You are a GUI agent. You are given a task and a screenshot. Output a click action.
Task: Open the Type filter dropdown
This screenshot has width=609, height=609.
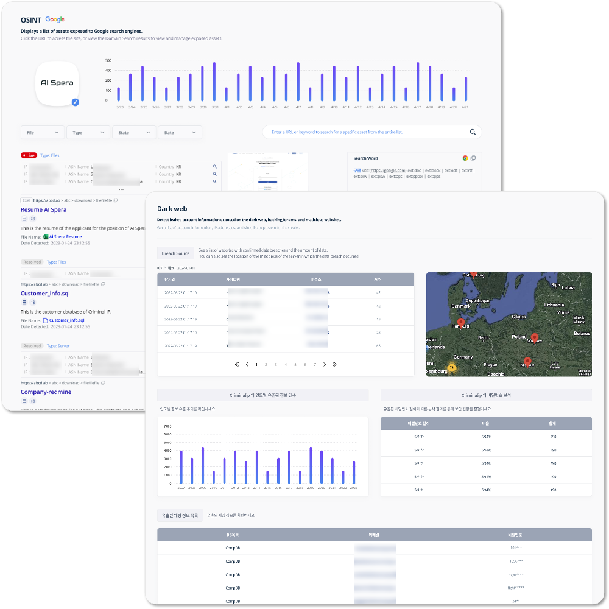point(88,132)
